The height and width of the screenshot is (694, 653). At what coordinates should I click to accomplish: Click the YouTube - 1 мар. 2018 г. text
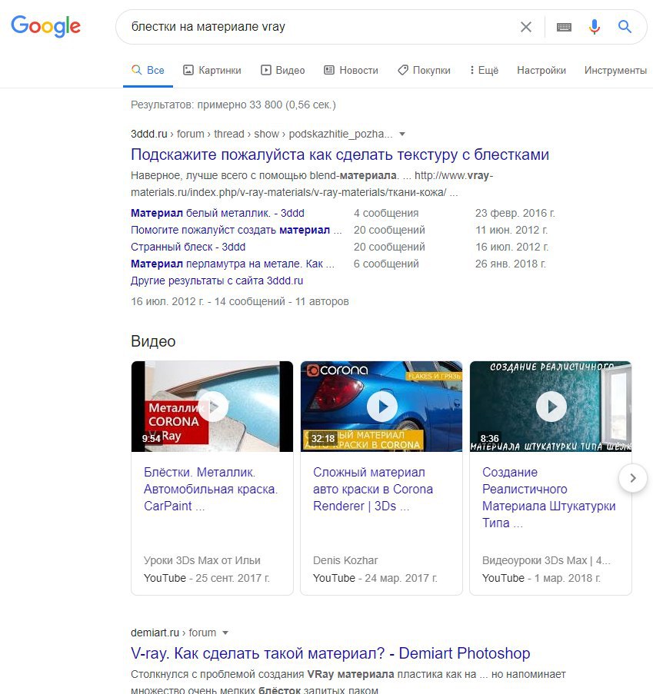click(x=541, y=578)
